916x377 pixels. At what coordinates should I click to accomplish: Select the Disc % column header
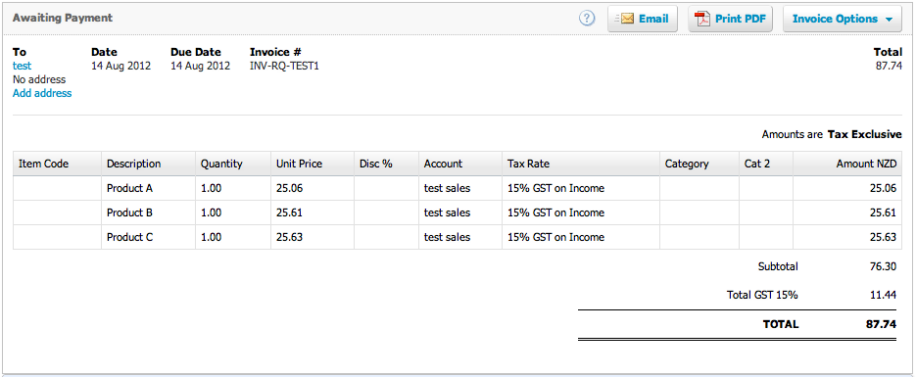(x=387, y=164)
